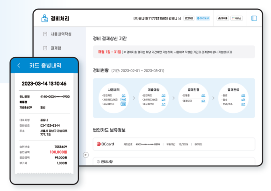
Task: Tap the back chevron in 카드 증빙내역 phone header
Action: [19, 65]
